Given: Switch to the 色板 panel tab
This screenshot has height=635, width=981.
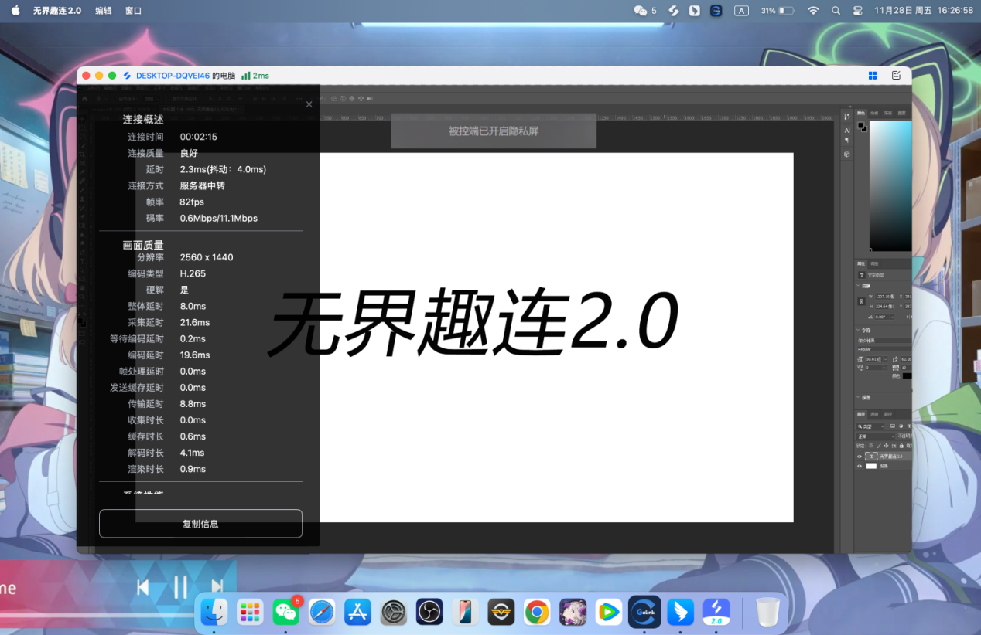Looking at the screenshot, I should (x=874, y=113).
